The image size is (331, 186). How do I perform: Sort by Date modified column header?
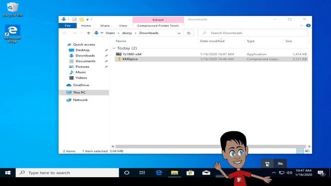pos(212,41)
